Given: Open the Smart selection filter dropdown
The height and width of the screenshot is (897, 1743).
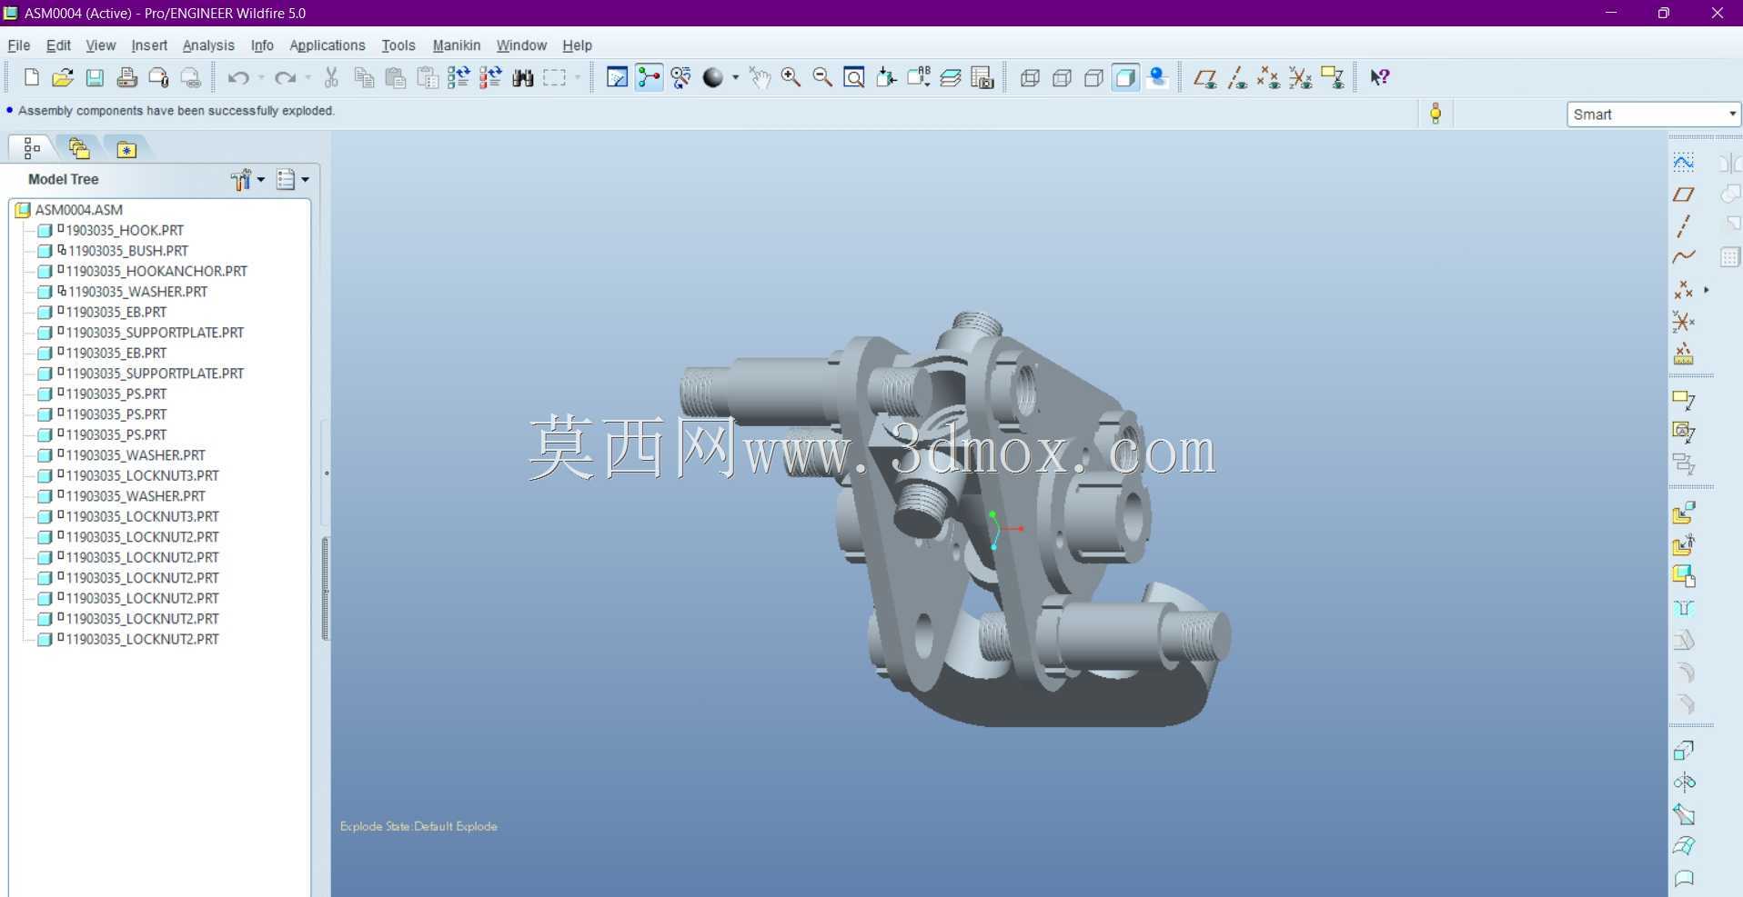Looking at the screenshot, I should [x=1653, y=115].
